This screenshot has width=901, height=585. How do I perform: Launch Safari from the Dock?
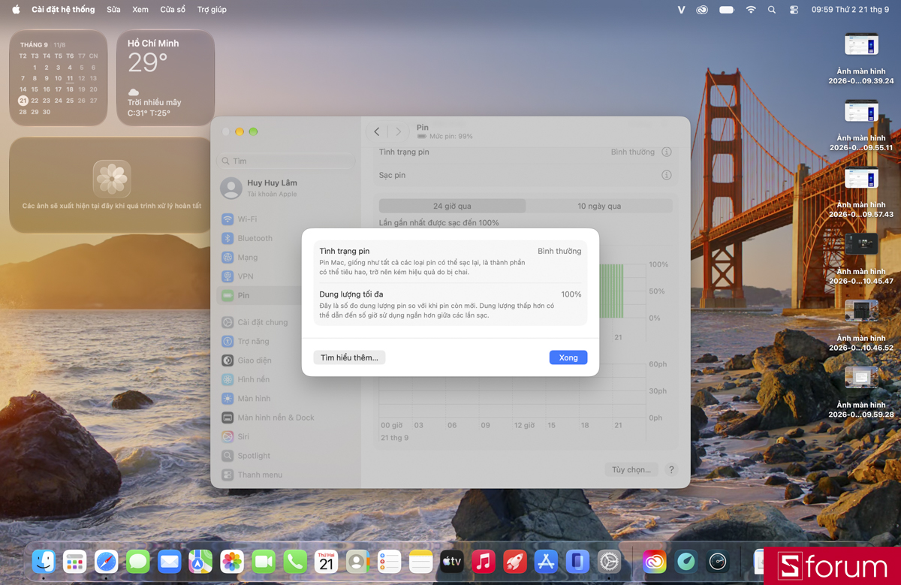[x=107, y=561]
